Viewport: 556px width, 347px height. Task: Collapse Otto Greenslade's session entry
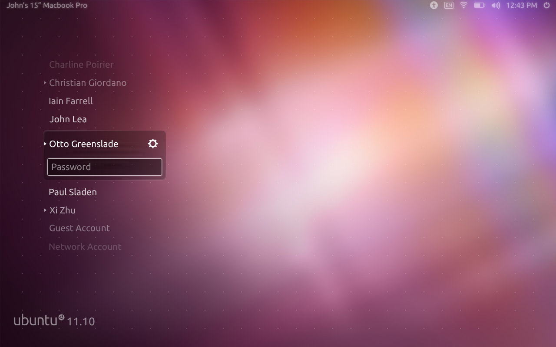pos(45,144)
